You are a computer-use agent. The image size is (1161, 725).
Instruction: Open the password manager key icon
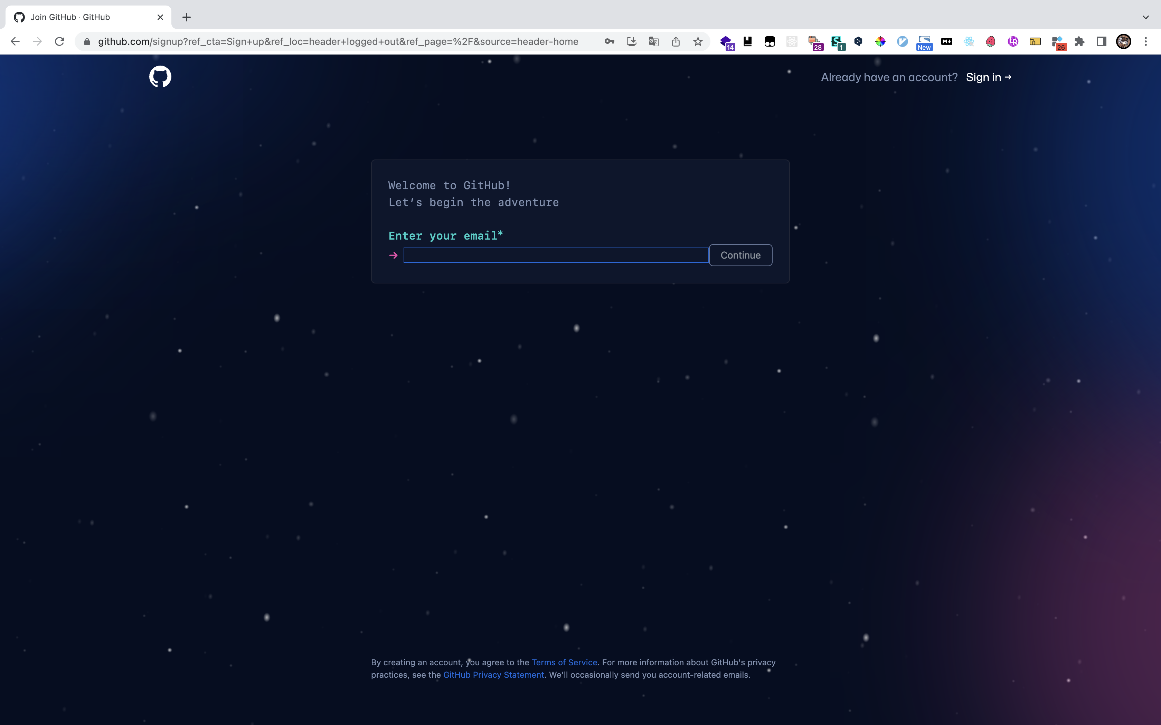tap(609, 42)
